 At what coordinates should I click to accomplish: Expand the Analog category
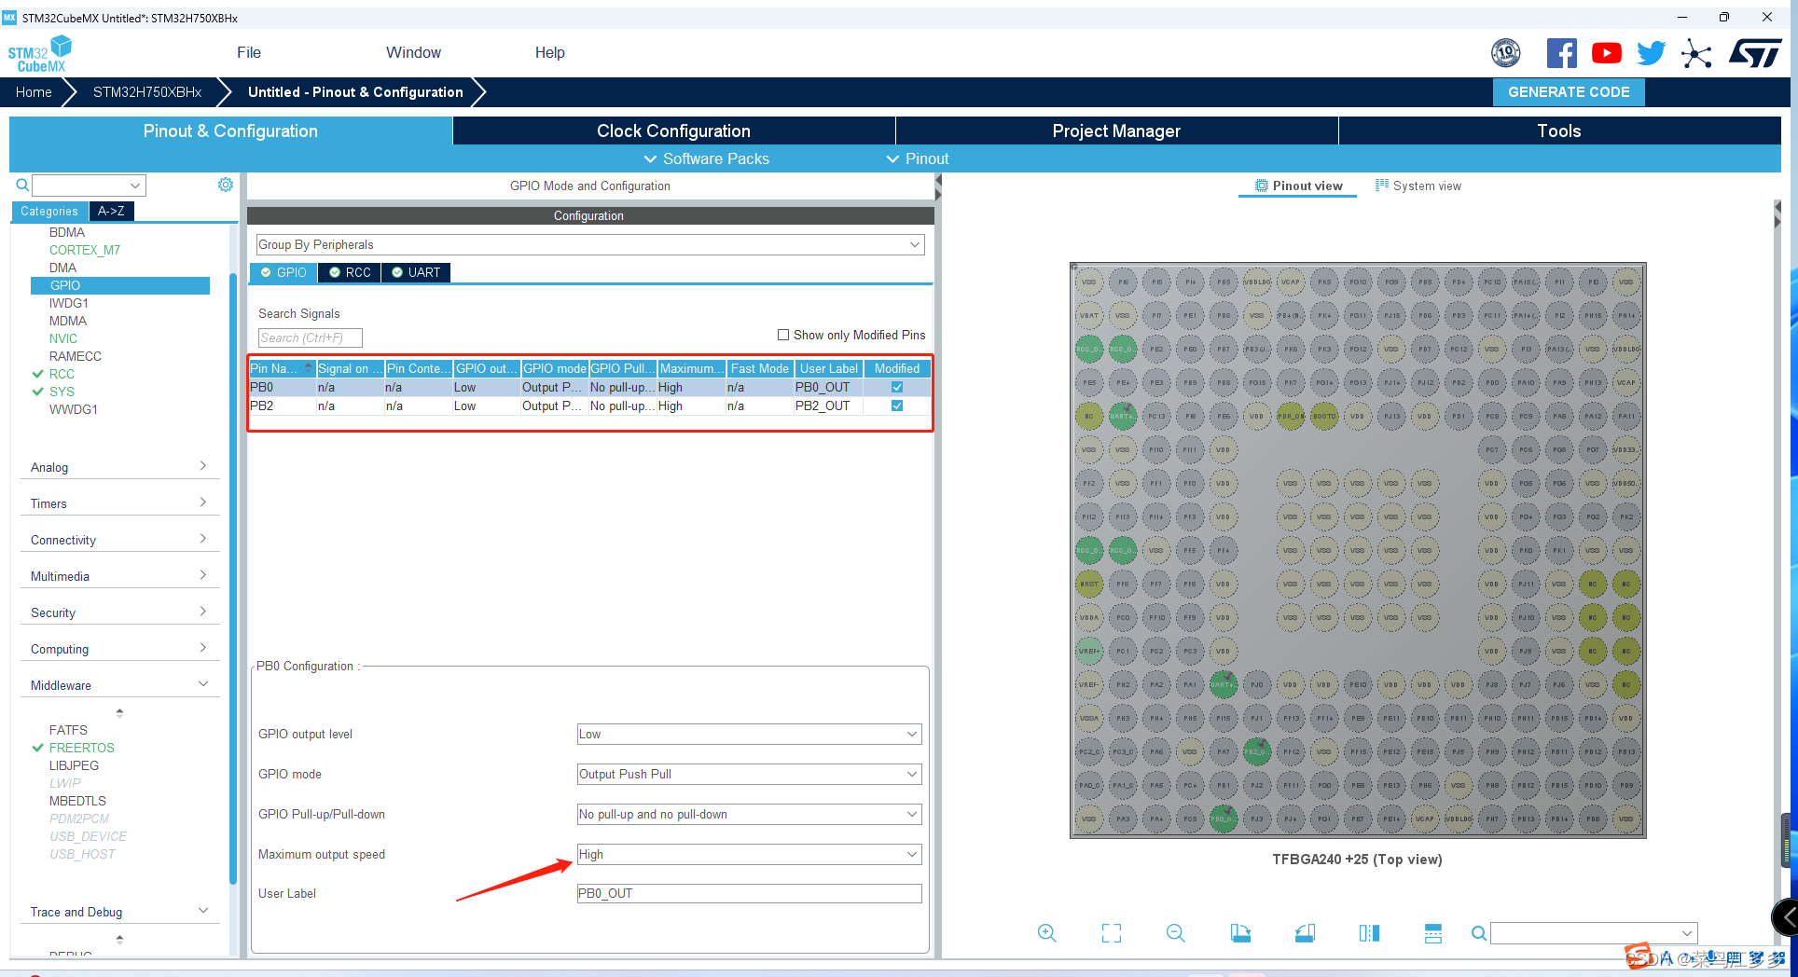pyautogui.click(x=119, y=467)
